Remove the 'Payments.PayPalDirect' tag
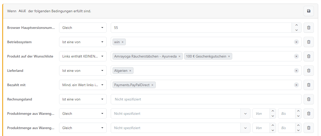Viewport: 321px width, 136px height. click(x=152, y=85)
